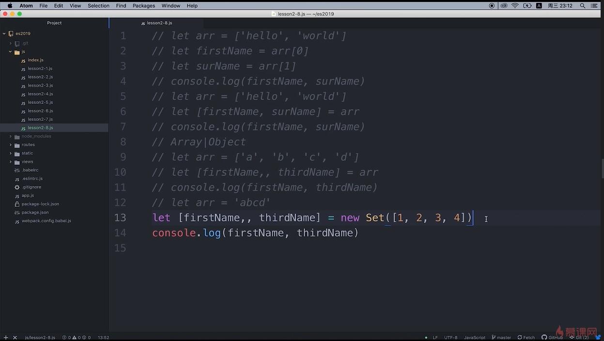
Task: Click js/lesson2-8.js path in status bar
Action: coord(40,338)
